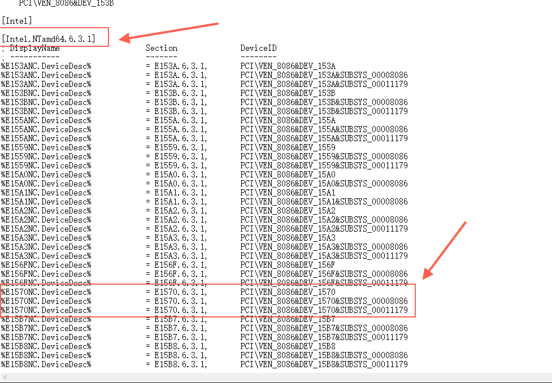Click device ID DEV_15A0&SUBSYS_00008086
552x383 pixels.
tap(324, 184)
